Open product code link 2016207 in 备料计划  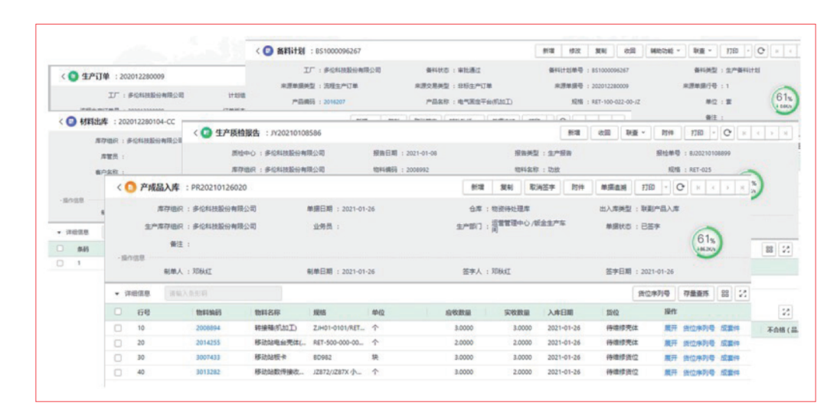click(x=335, y=102)
